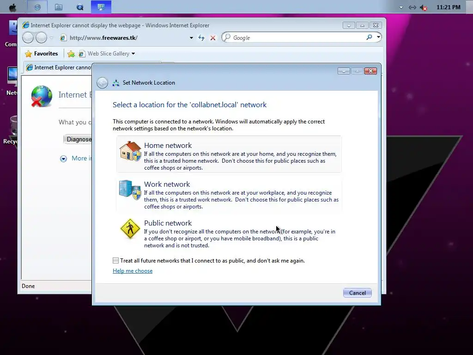Open the folder library taskbar icon
Screen dimensions: 473x355
(59, 7)
